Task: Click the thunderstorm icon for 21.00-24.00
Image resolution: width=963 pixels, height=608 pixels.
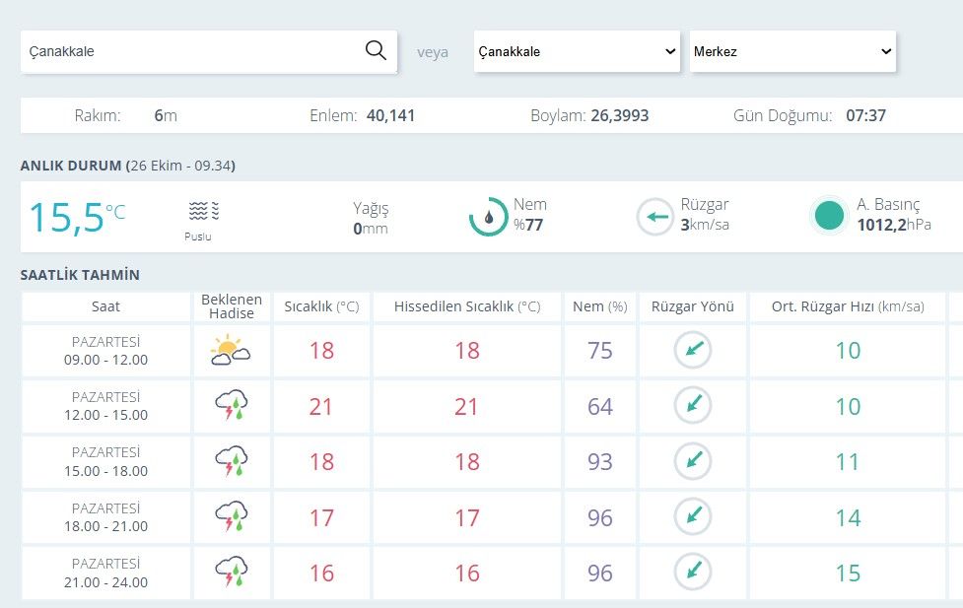Action: (x=232, y=572)
